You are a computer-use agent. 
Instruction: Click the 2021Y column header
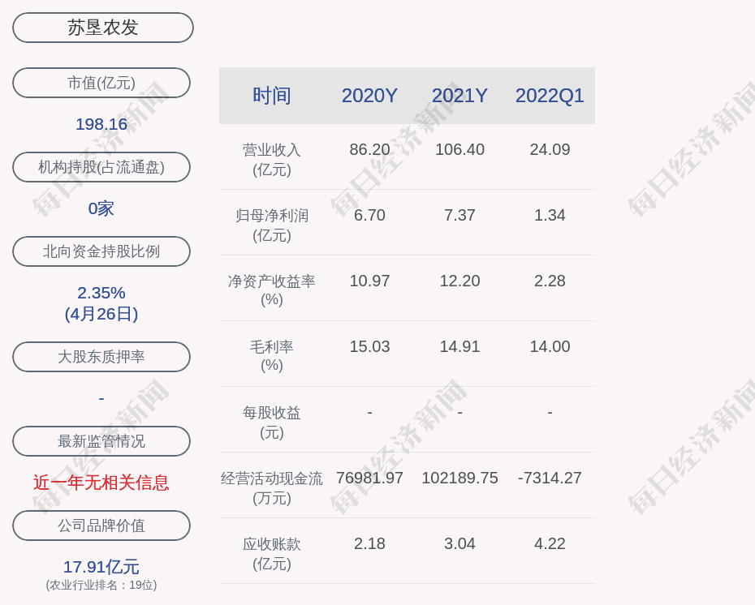pyautogui.click(x=459, y=96)
